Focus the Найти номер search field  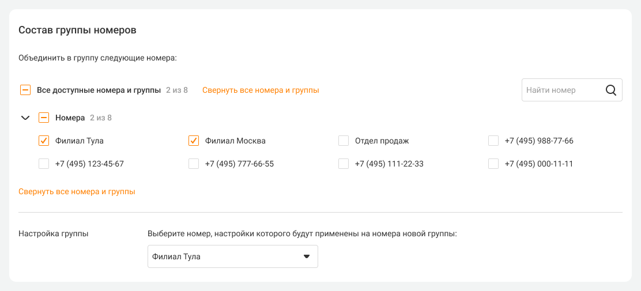559,90
